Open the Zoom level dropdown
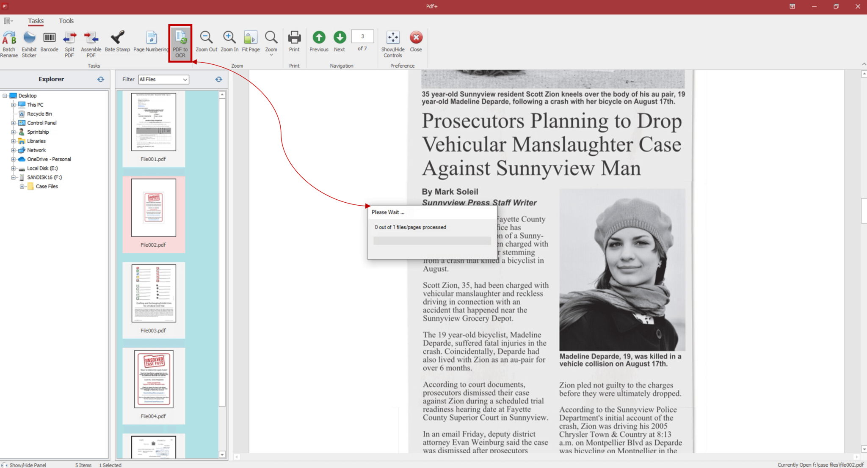Image resolution: width=867 pixels, height=468 pixels. [271, 44]
